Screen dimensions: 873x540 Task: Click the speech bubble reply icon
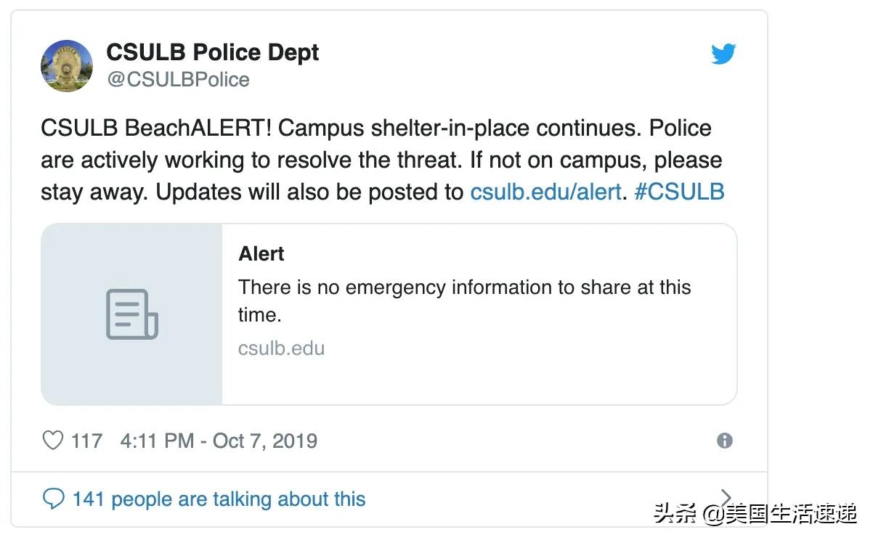pos(54,499)
